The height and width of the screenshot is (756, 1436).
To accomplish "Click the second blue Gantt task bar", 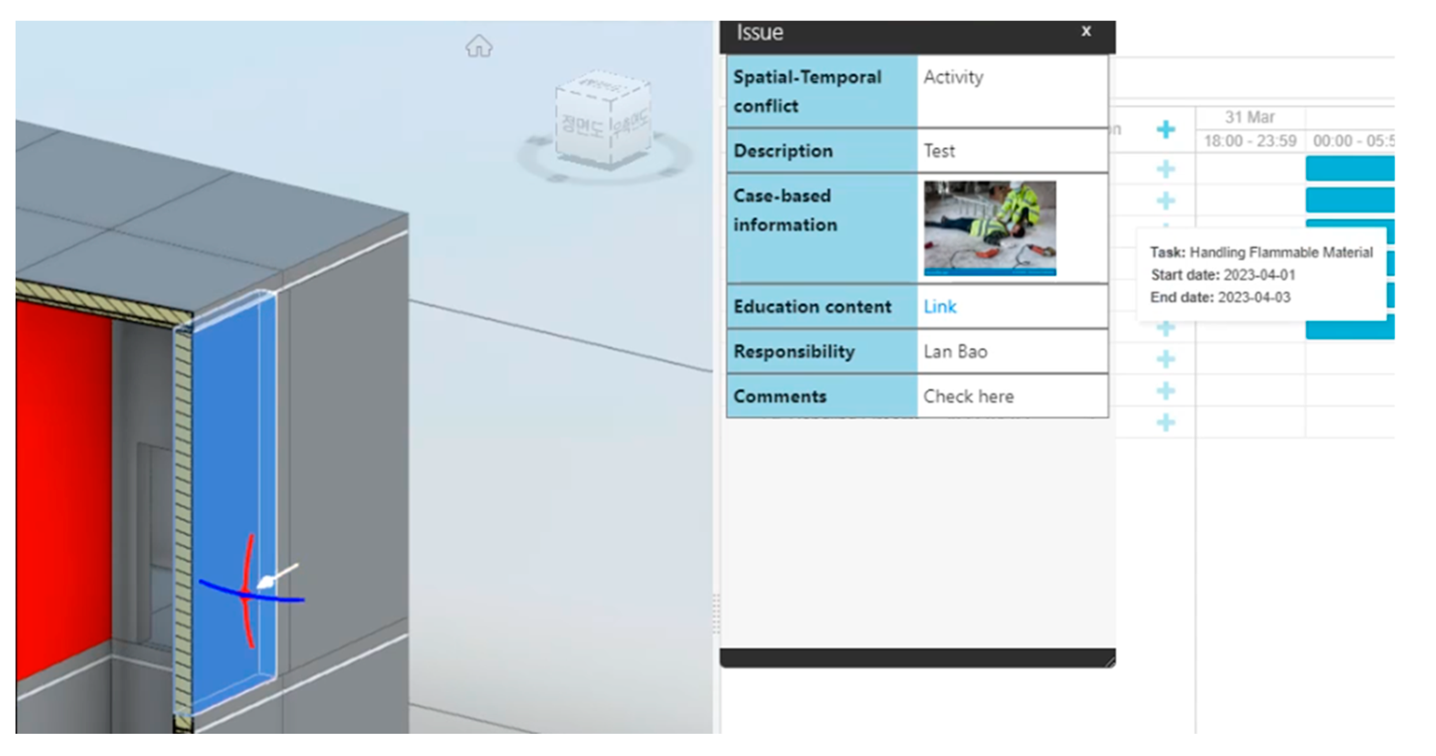I will coord(1349,200).
